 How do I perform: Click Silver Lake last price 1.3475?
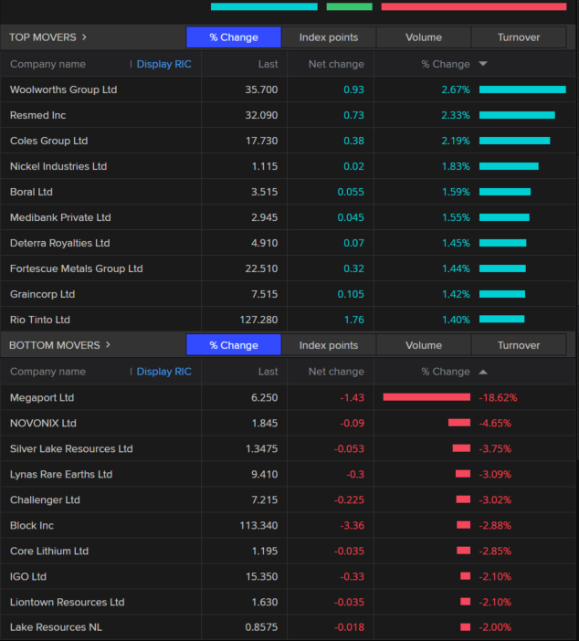click(262, 448)
